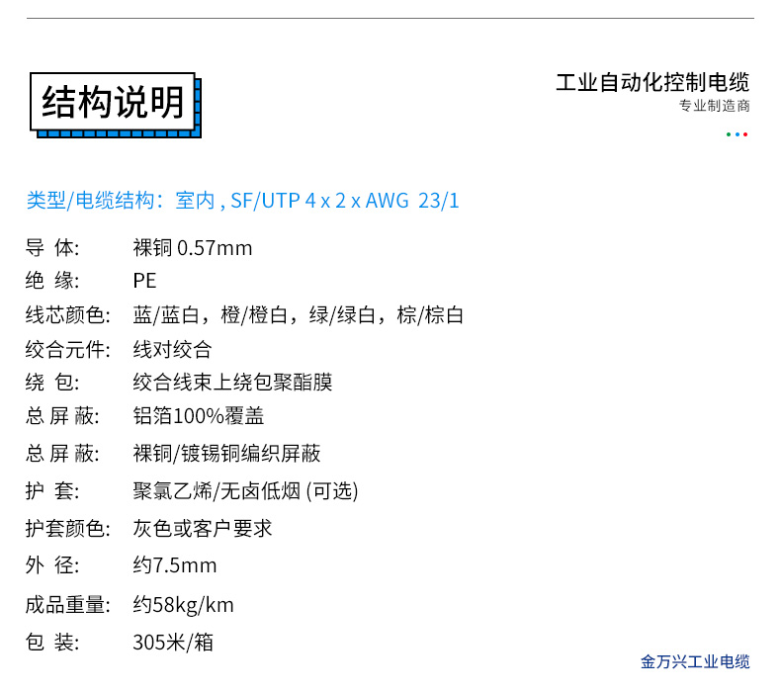The height and width of the screenshot is (691, 781).
Task: Click the 聚氯乙烯/无卤低烟 (可选) jacket value
Action: tap(245, 491)
